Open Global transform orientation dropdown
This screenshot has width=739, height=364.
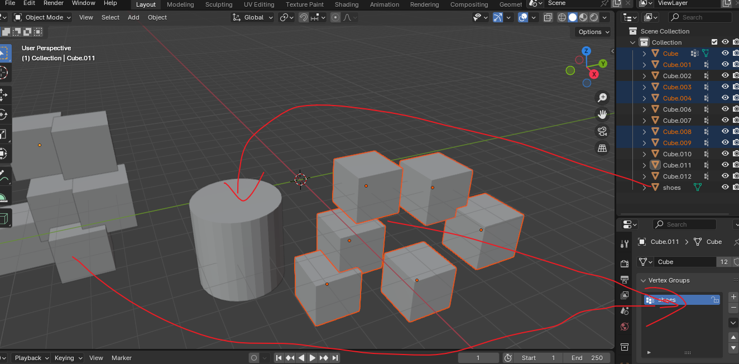(x=253, y=17)
